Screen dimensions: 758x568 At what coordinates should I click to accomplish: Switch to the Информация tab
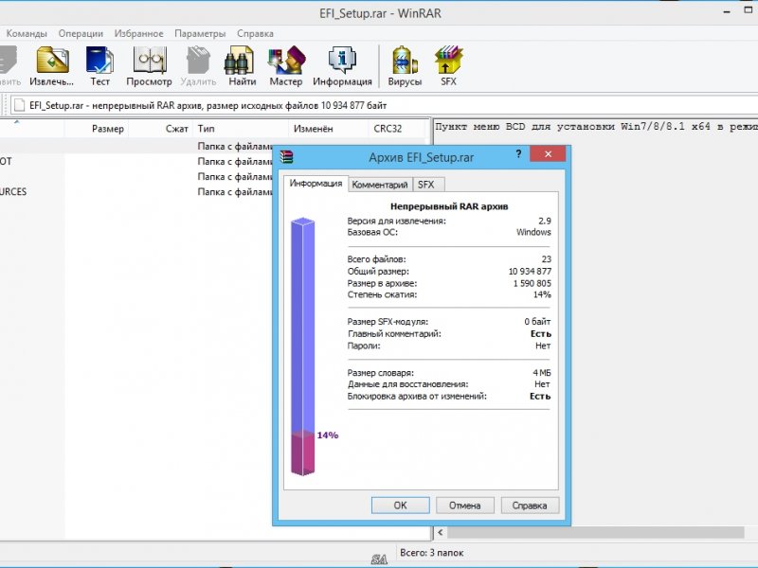[x=316, y=184]
